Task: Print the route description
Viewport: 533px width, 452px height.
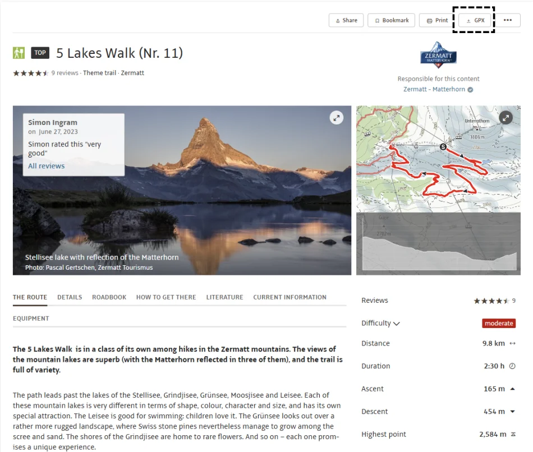Action: pyautogui.click(x=437, y=20)
